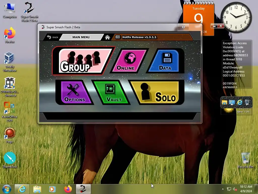Viewport: 258px width, 194px height.
Task: Open the Group mode button
Action: (x=83, y=61)
